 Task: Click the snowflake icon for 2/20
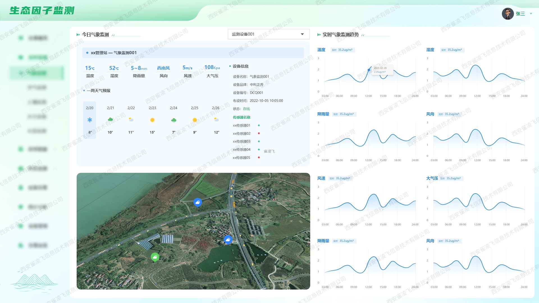tap(90, 120)
